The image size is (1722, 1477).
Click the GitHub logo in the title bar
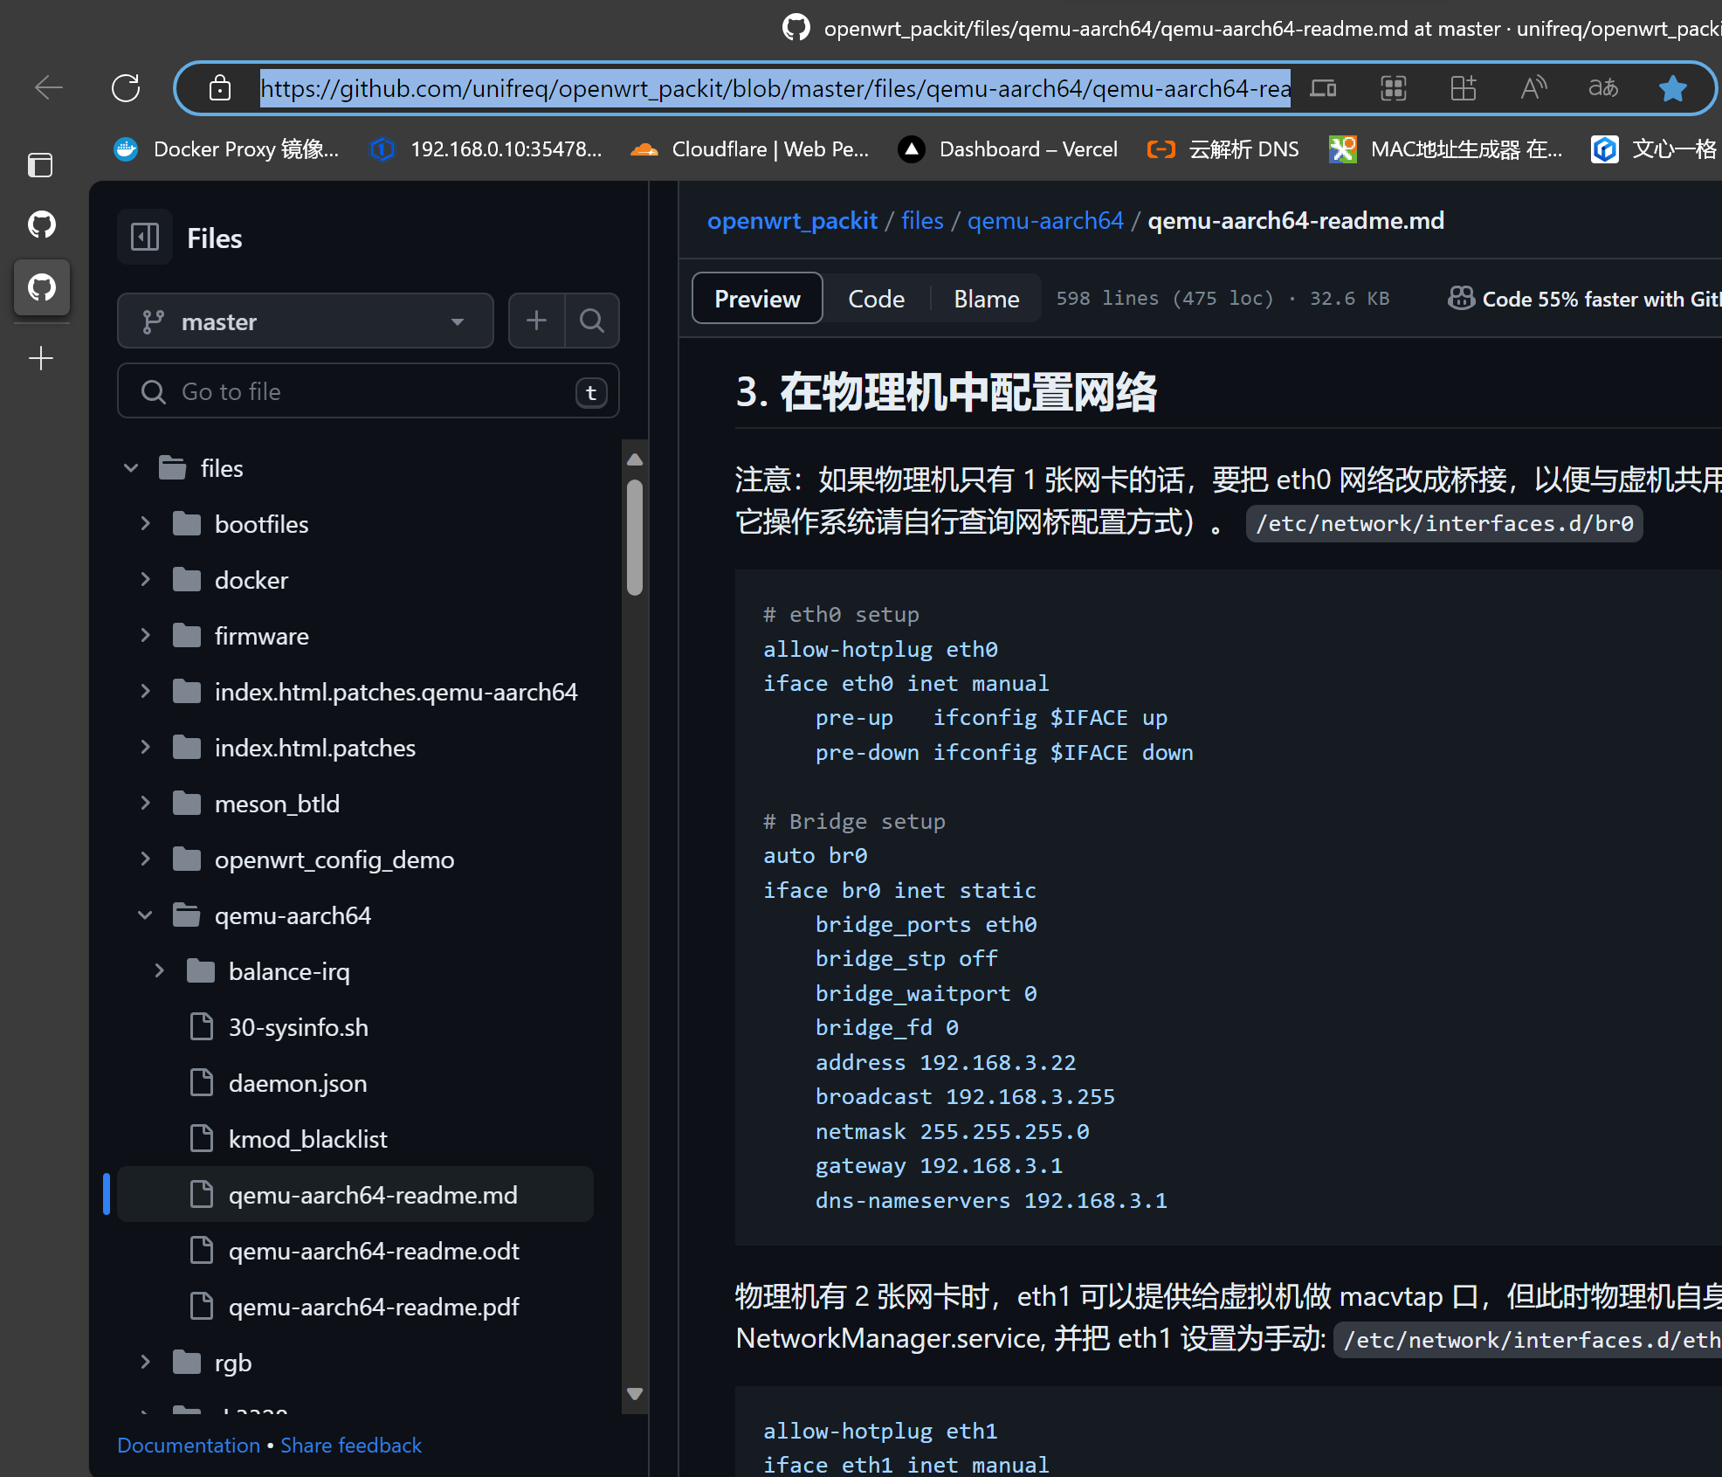[796, 28]
